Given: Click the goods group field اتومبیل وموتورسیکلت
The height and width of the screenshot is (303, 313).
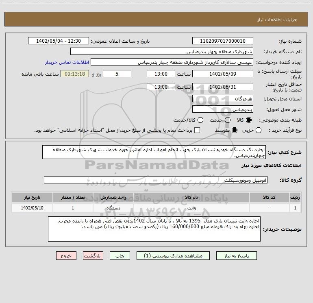Looking at the screenshot, I should pyautogui.click(x=156, y=180).
